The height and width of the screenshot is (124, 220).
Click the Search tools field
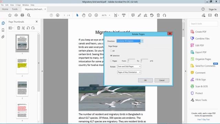[x=203, y=24]
